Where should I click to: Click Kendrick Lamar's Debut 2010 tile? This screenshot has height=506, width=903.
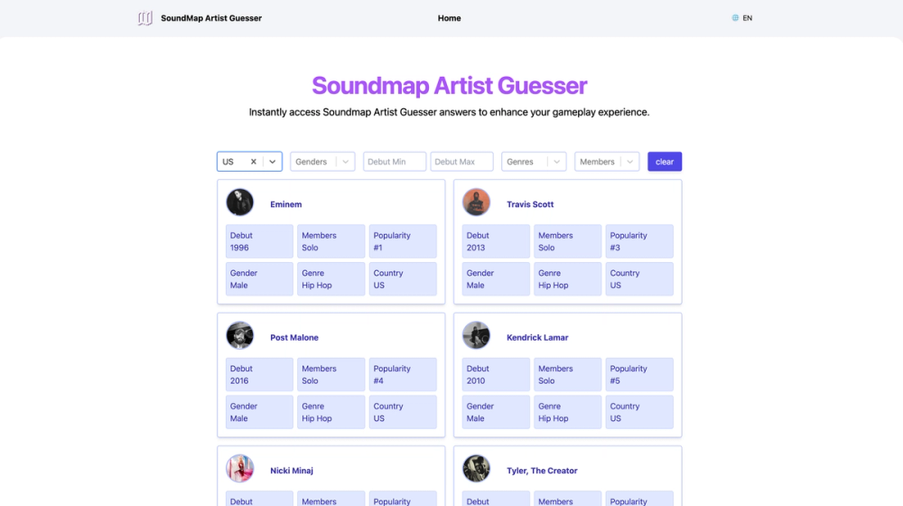[496, 375]
